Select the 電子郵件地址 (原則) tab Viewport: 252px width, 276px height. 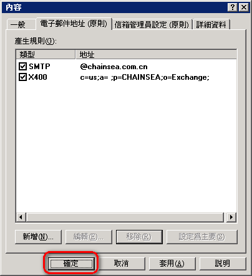[74, 24]
